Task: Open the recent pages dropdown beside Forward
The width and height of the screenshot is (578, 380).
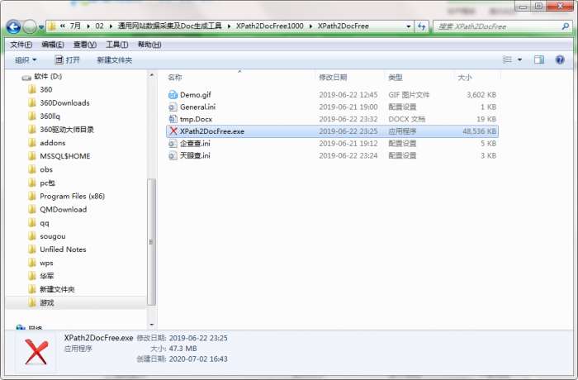Action: tap(41, 27)
